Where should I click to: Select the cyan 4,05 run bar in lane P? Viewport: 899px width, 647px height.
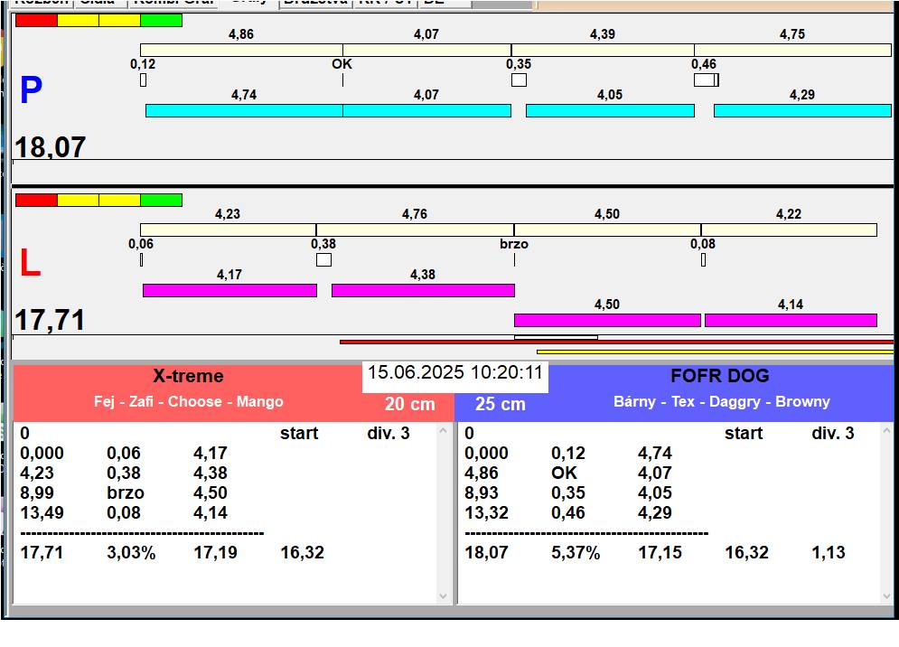coord(610,110)
